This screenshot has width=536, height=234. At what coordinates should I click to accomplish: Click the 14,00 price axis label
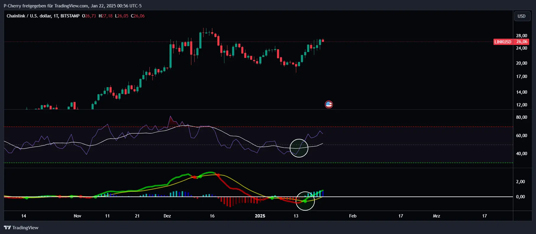[x=522, y=92]
